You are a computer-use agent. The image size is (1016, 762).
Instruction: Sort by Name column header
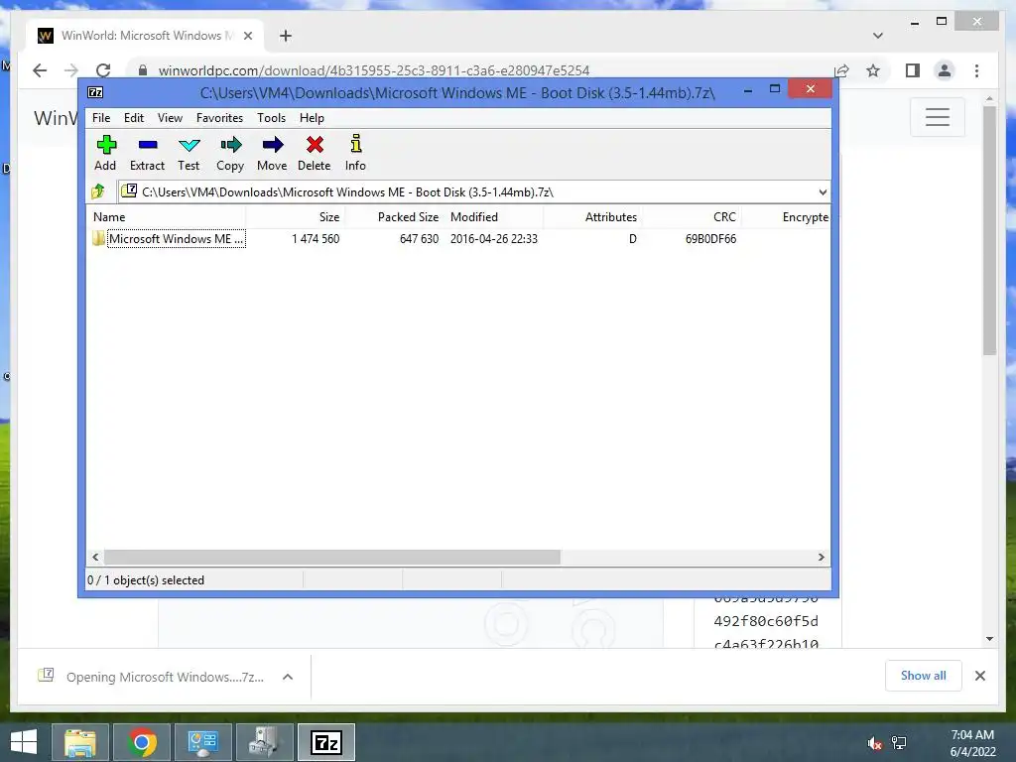pos(166,217)
